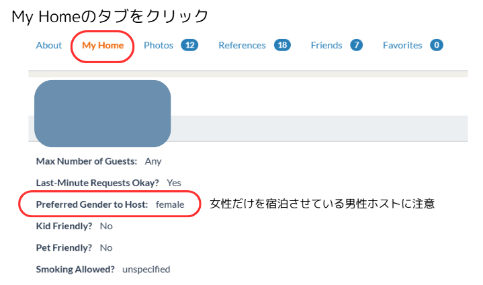Click Preferred Gender to Host label

tap(92, 204)
